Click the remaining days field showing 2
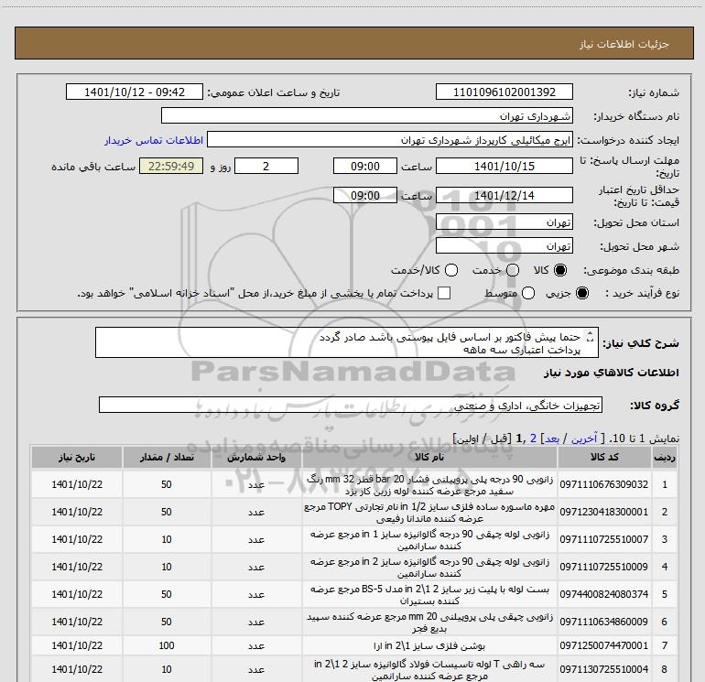705x682 pixels. [x=266, y=166]
